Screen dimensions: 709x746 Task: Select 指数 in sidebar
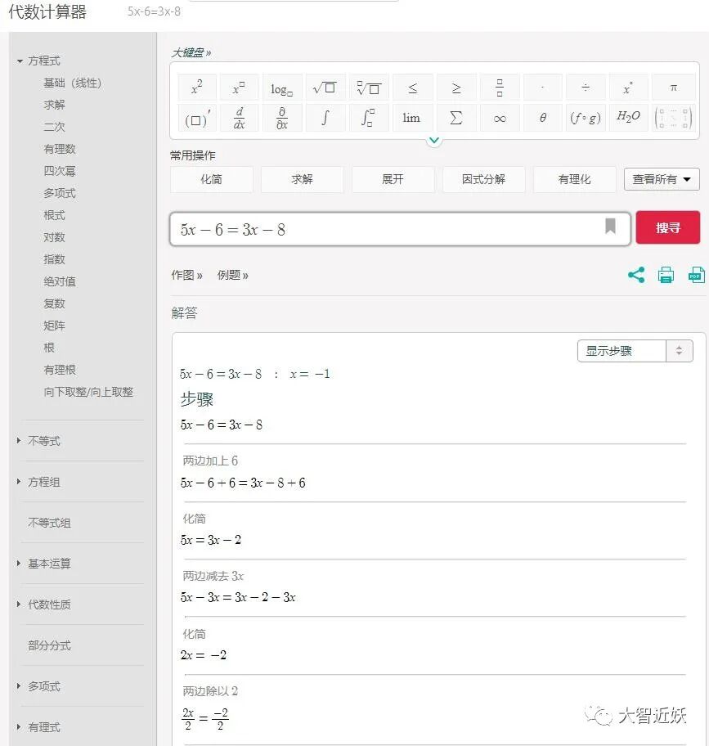(x=54, y=259)
